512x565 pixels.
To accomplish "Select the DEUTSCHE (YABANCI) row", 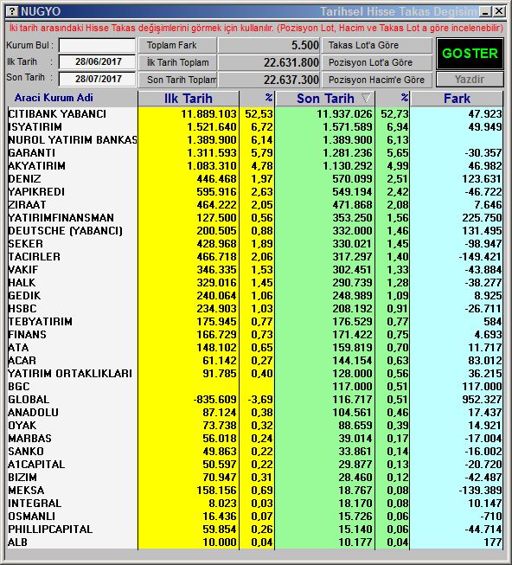I will 255,231.
